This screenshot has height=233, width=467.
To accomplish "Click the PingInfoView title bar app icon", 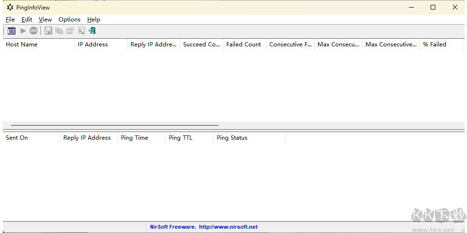I will click(x=10, y=7).
